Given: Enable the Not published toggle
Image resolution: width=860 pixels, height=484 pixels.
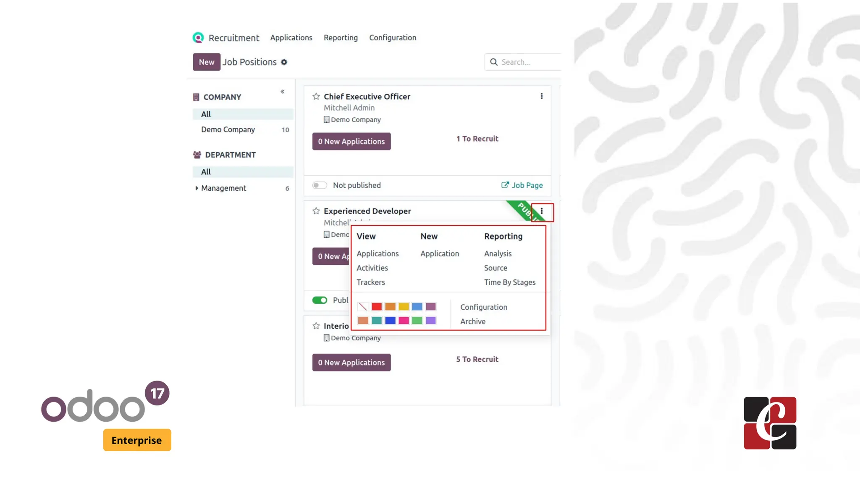Looking at the screenshot, I should coord(320,185).
